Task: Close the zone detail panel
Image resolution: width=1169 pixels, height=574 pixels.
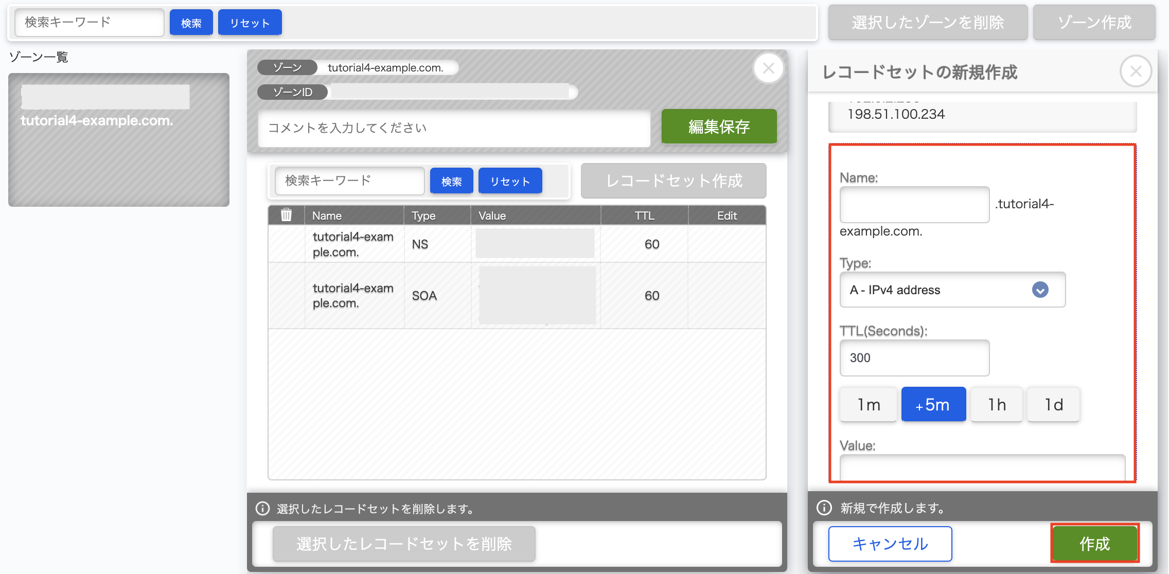Action: [x=768, y=68]
